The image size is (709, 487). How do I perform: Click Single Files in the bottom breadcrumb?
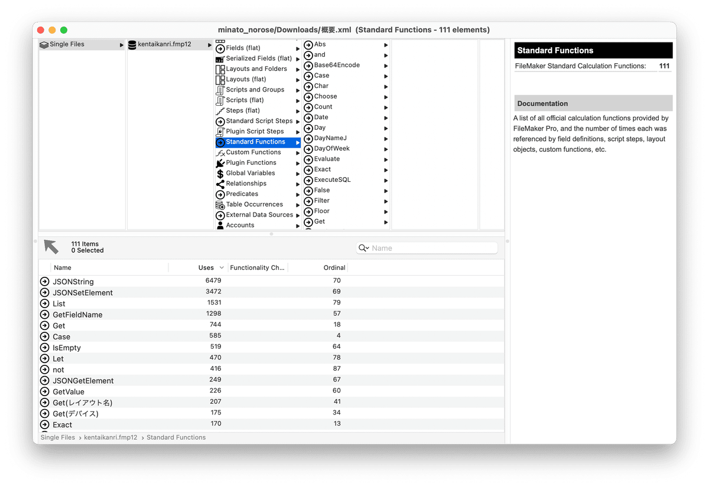[x=57, y=437]
